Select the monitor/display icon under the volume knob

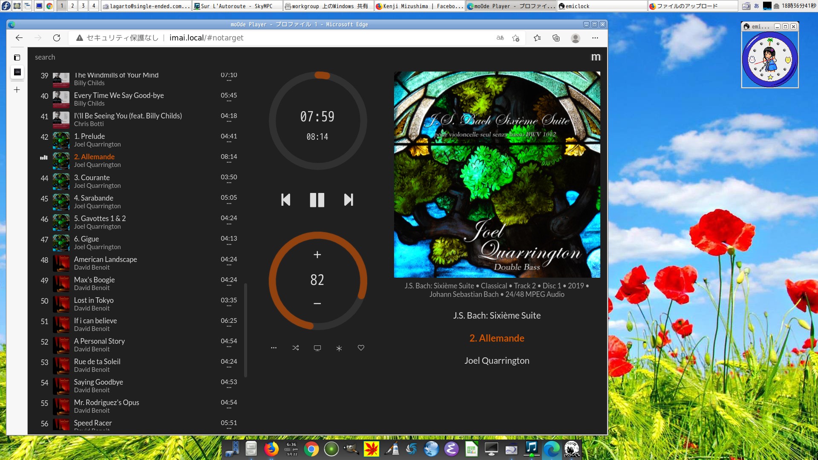[317, 348]
